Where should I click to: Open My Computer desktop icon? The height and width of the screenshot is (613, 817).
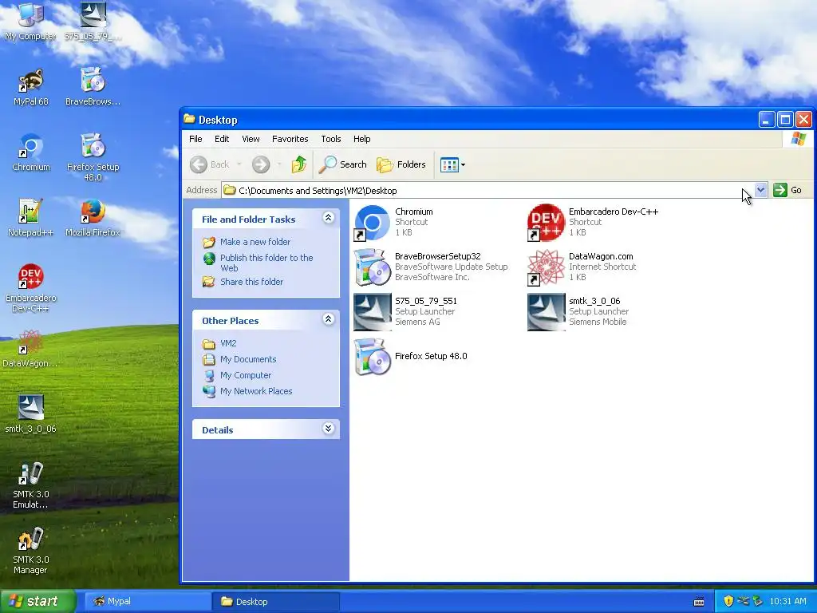30,21
